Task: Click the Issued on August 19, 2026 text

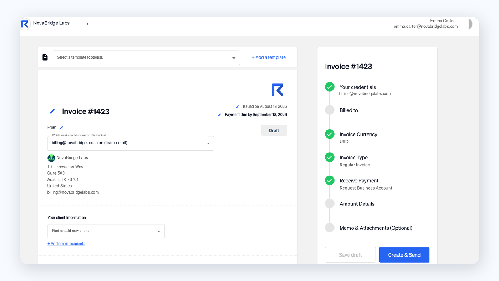Action: [x=265, y=107]
